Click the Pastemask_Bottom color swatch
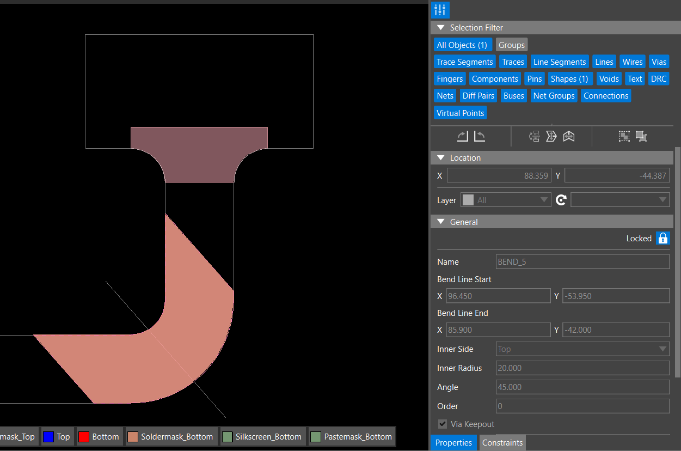681x451 pixels. point(316,437)
